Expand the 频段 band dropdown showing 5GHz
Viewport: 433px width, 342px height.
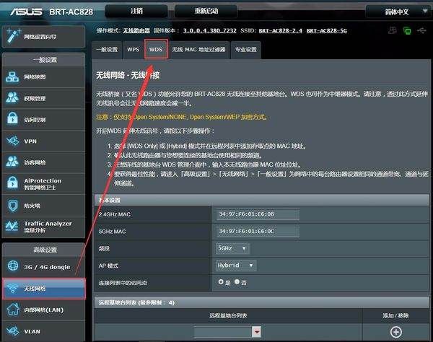click(x=232, y=247)
